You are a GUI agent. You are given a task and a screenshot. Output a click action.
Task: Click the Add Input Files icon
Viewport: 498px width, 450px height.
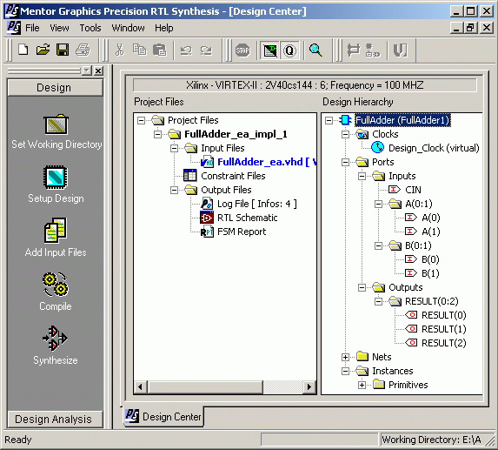[56, 231]
